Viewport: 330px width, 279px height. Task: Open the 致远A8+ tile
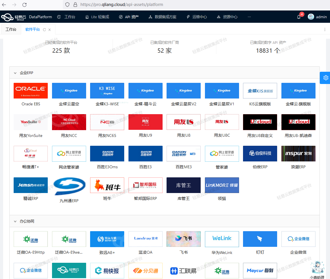click(107, 239)
